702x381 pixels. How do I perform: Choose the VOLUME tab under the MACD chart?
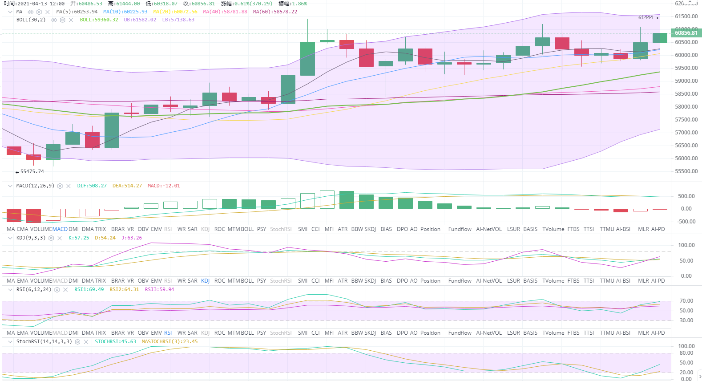click(x=41, y=229)
